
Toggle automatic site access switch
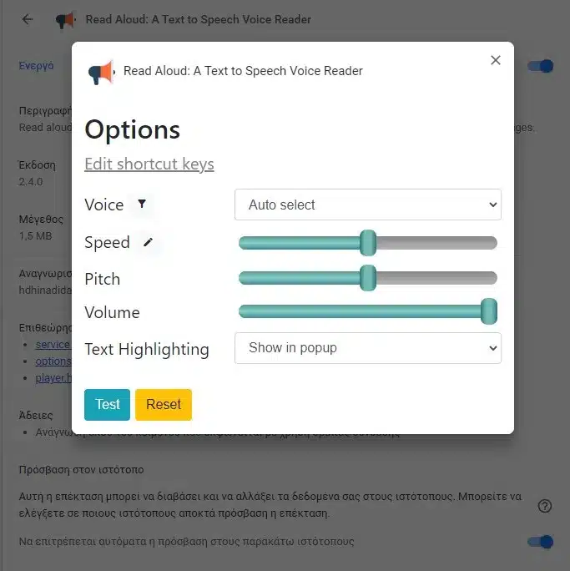[541, 542]
